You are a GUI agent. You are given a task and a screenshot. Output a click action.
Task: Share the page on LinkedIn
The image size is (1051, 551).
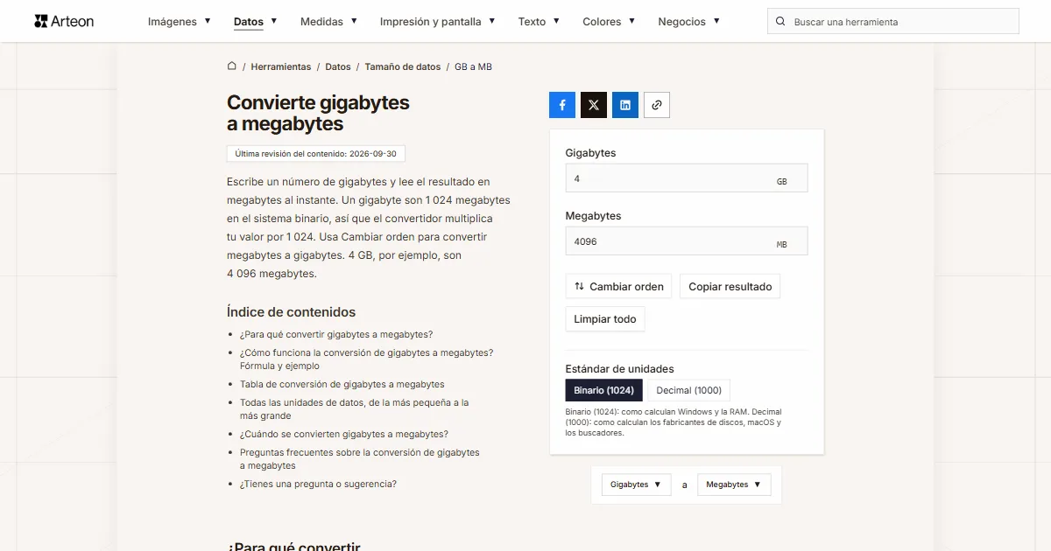coord(625,105)
